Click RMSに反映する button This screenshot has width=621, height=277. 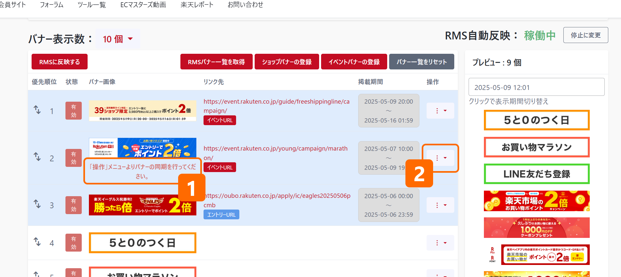pos(60,62)
